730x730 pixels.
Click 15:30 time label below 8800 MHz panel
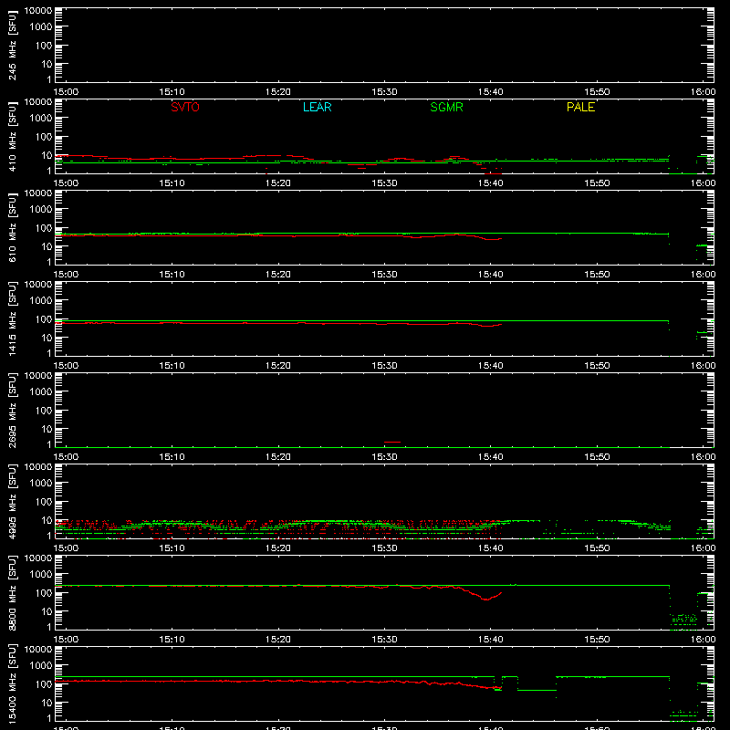point(384,640)
